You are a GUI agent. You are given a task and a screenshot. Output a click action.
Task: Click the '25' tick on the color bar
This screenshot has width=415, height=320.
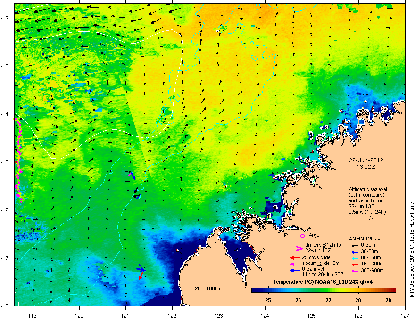point(268,300)
